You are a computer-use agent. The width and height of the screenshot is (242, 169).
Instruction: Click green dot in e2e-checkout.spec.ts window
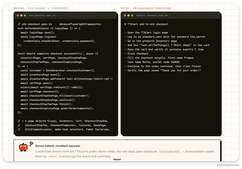pos(25,15)
